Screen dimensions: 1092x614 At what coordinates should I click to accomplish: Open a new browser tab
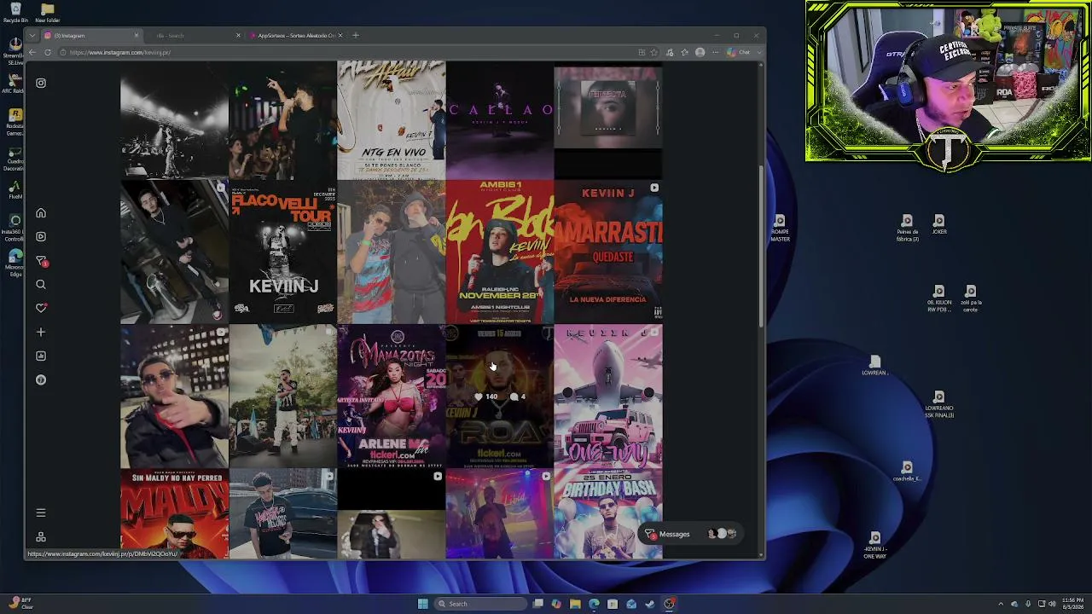[x=356, y=35]
